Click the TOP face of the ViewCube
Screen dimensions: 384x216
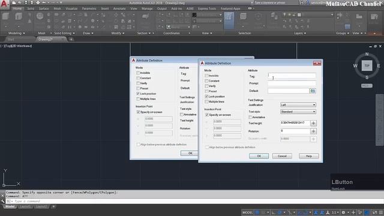(367, 65)
